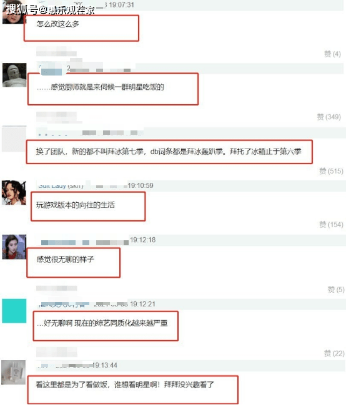This screenshot has width=346, height=405.
Task: Click the solid teal square avatar
Action: (x=14, y=311)
